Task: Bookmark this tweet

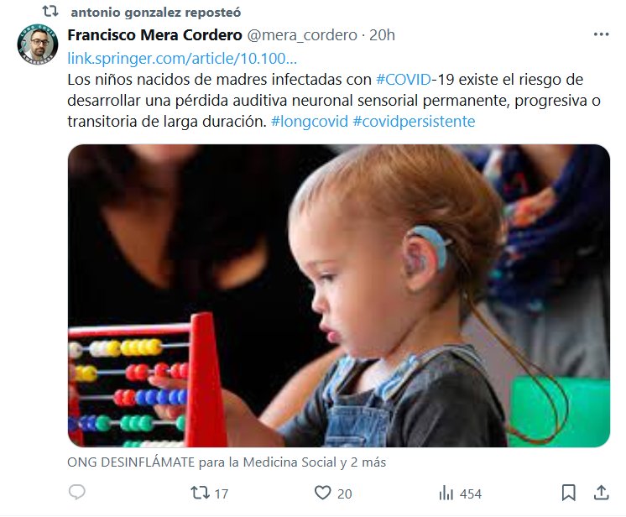Action: tap(568, 493)
